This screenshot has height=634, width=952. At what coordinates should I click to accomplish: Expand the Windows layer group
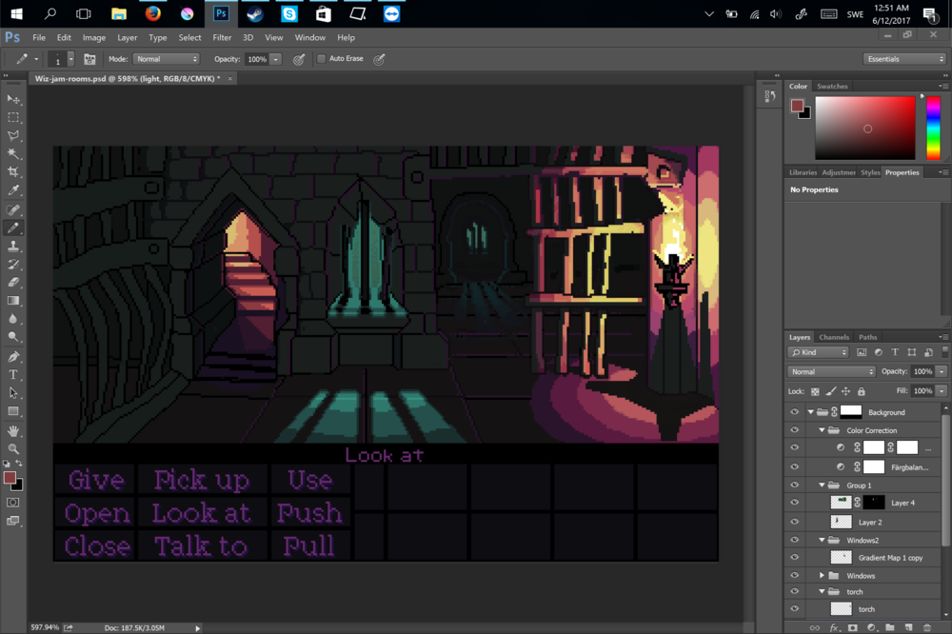click(822, 575)
